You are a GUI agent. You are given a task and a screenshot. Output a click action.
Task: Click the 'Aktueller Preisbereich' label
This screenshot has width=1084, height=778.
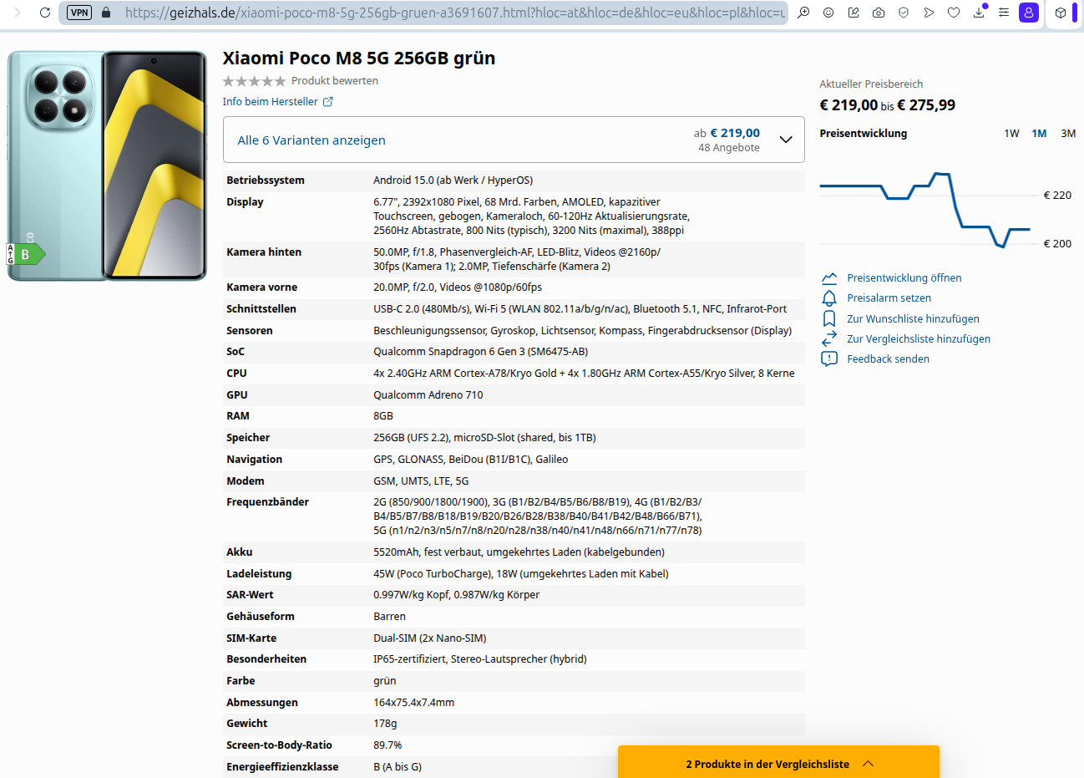(x=871, y=84)
